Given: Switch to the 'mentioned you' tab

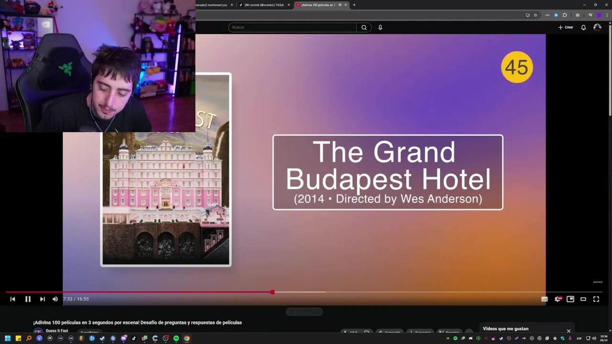Looking at the screenshot, I should (x=210, y=5).
